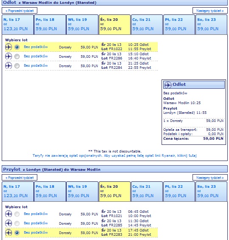Open Bez podatków link for flight FR1022
This screenshot has width=229, height=240.
(36, 47)
